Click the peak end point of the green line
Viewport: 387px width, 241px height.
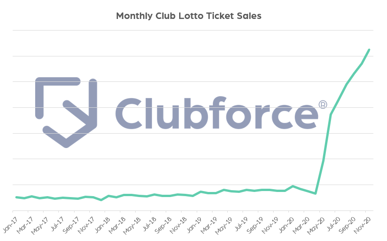tap(369, 49)
